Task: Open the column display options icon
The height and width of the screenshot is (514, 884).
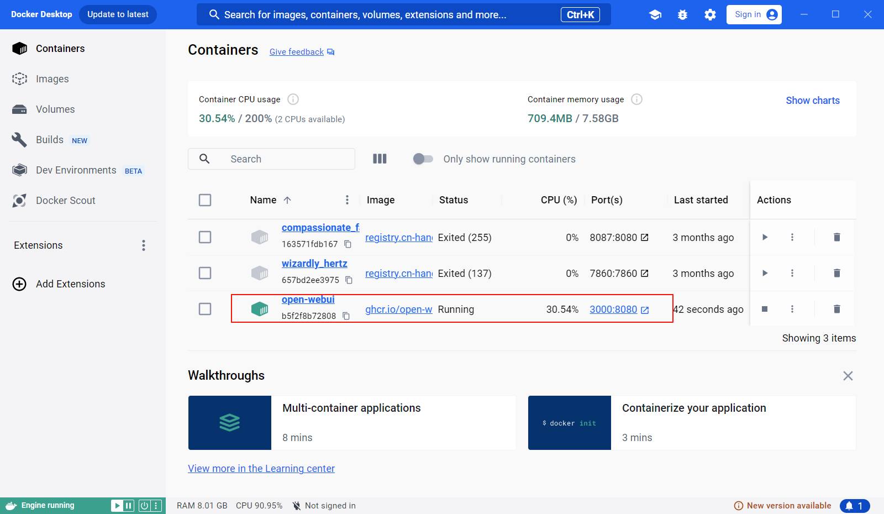Action: 380,159
